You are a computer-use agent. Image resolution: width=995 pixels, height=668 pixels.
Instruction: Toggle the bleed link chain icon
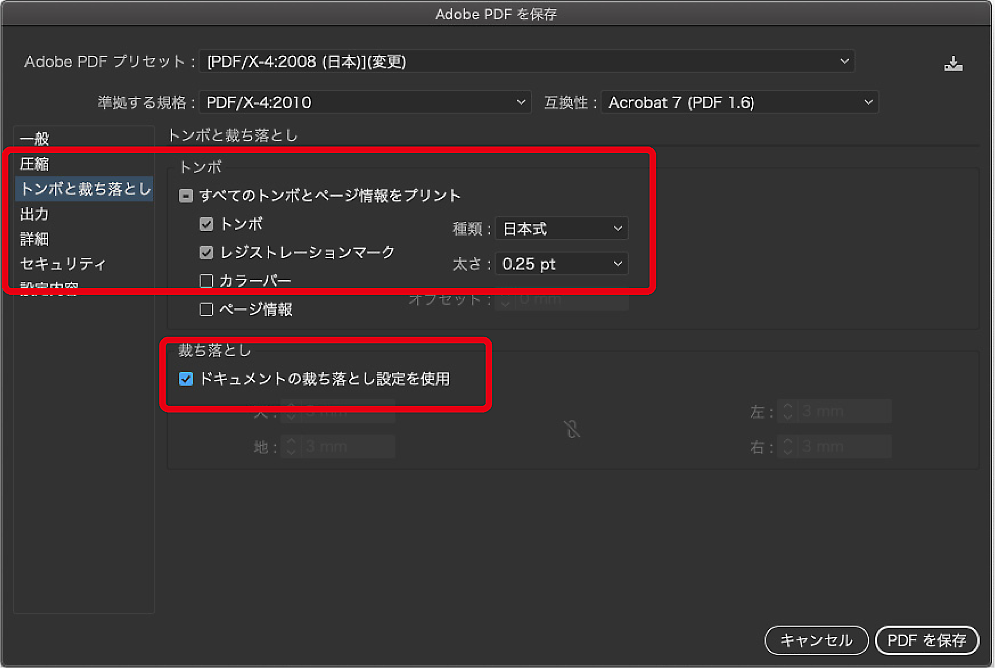(x=572, y=429)
